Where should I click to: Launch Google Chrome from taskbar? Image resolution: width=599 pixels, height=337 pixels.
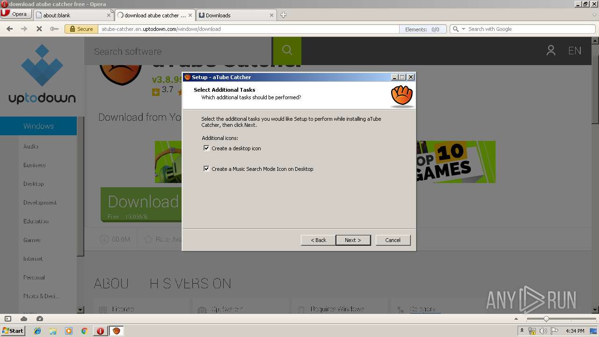[84, 331]
